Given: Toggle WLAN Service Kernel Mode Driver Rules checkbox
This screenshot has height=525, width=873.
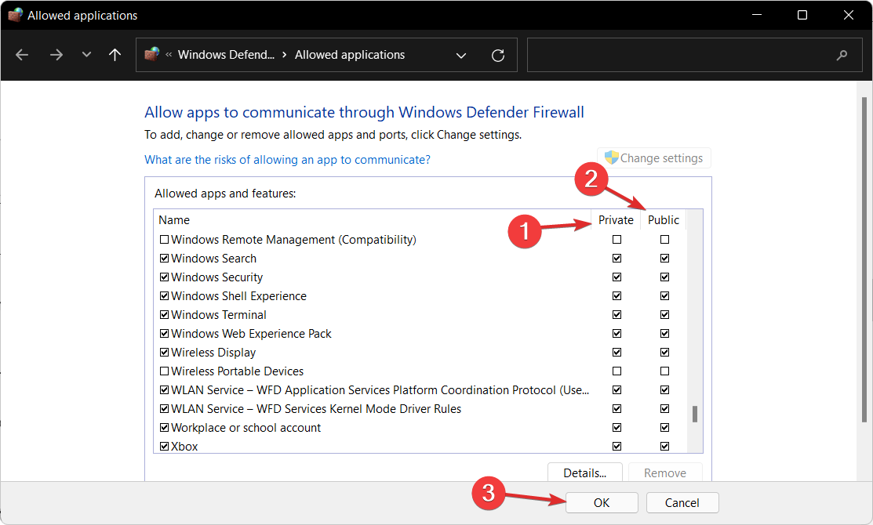Looking at the screenshot, I should pyautogui.click(x=164, y=409).
